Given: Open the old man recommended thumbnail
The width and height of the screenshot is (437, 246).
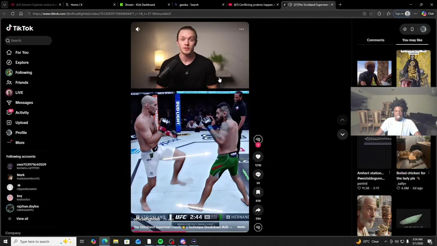Looking at the screenshot, I should (x=374, y=216).
